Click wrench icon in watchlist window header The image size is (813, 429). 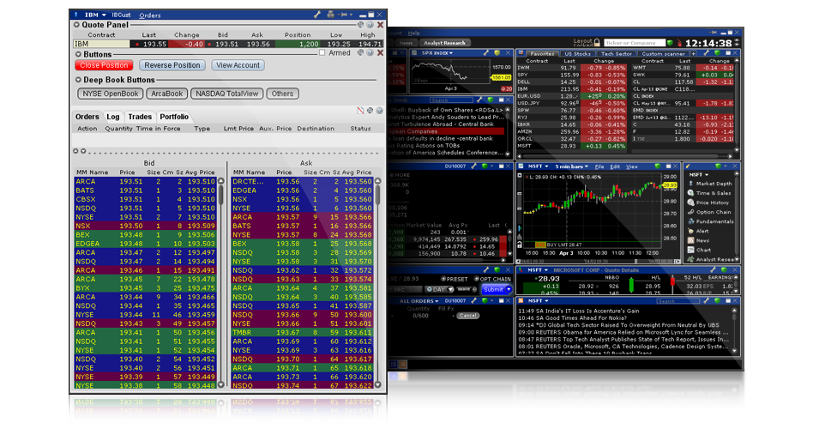[706, 53]
